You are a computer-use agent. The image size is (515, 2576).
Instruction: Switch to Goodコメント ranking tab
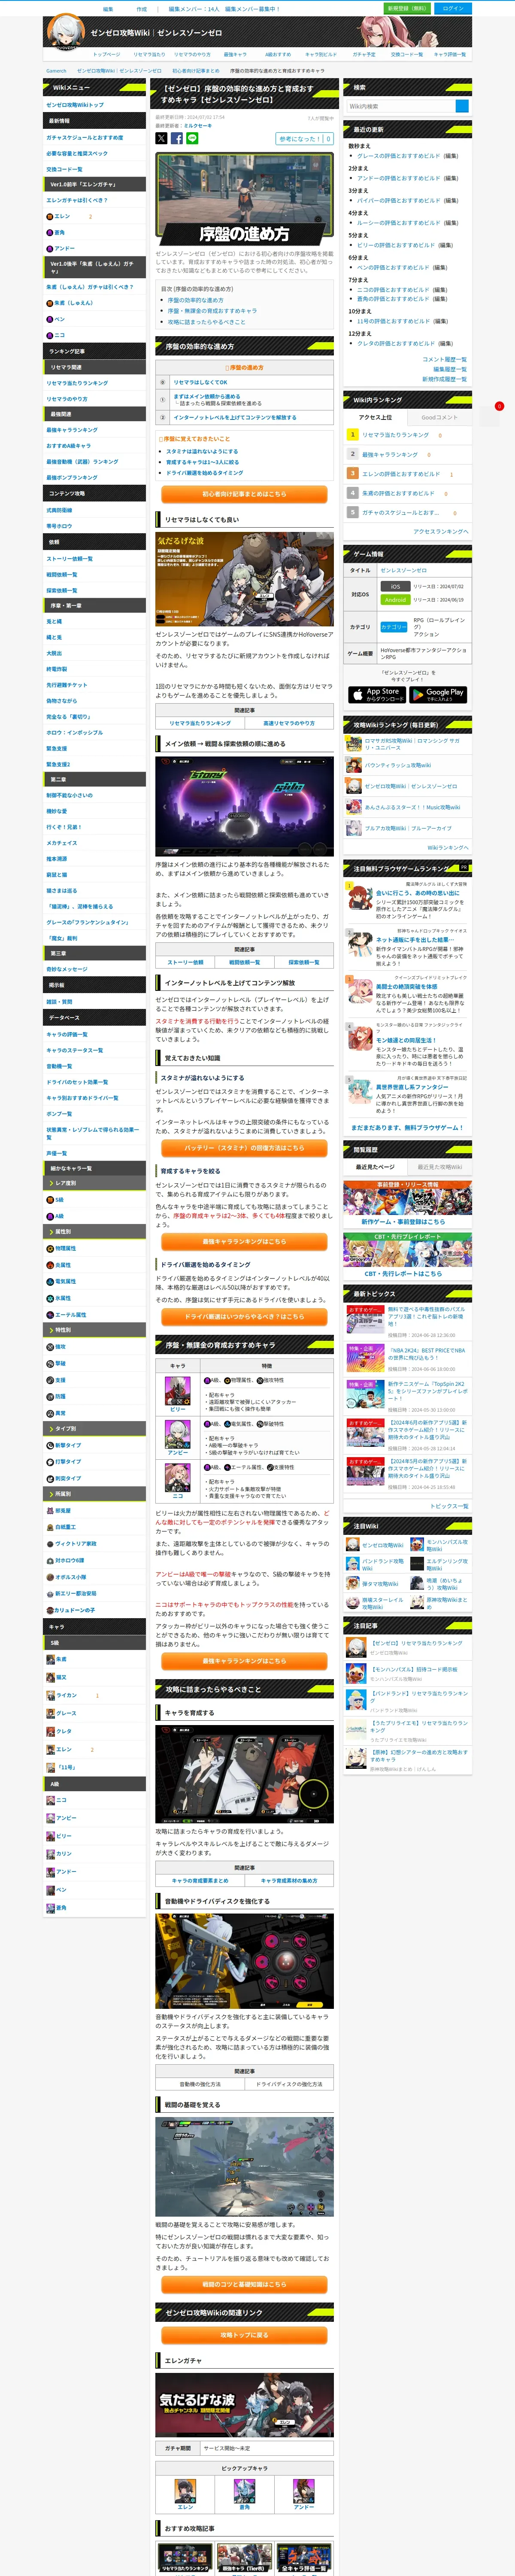point(439,417)
